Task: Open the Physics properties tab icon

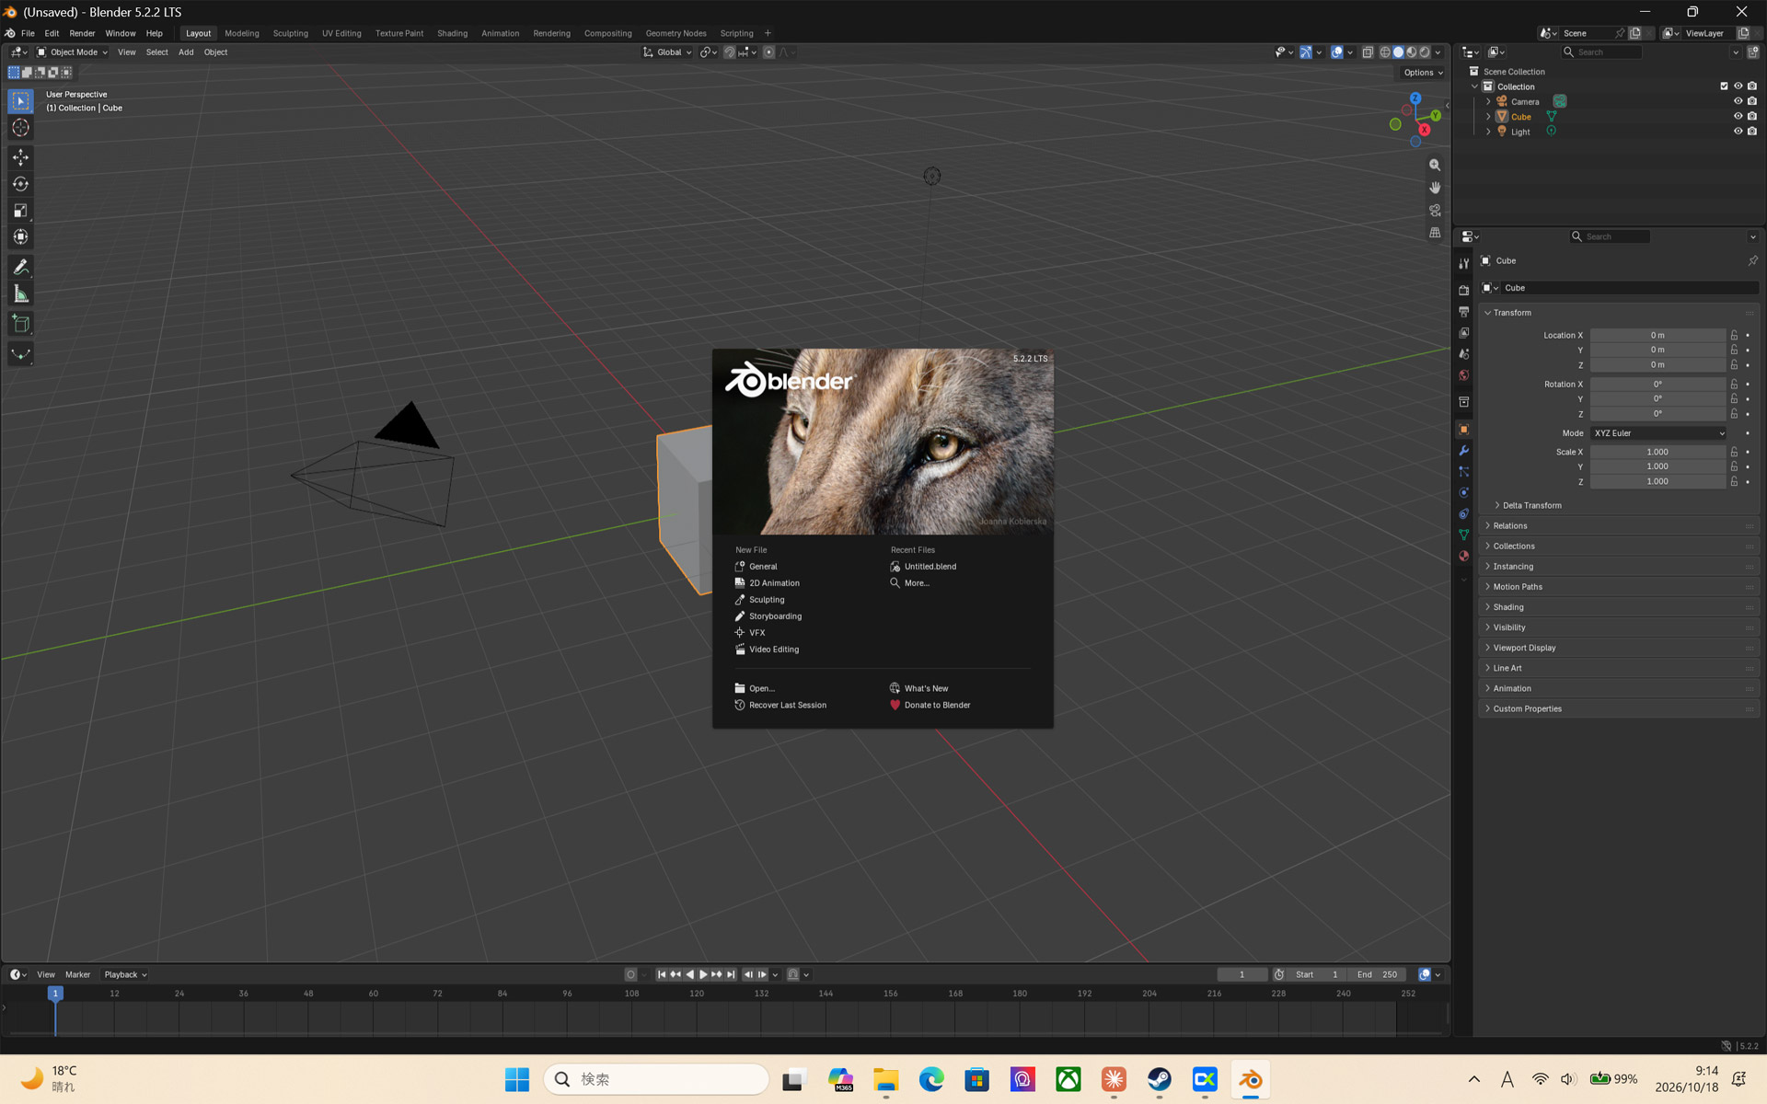Action: (1463, 492)
